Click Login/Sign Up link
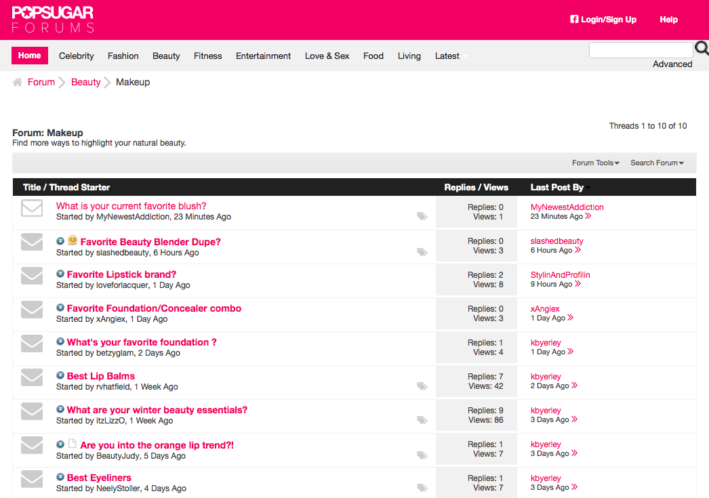This screenshot has height=498, width=709. [x=609, y=20]
